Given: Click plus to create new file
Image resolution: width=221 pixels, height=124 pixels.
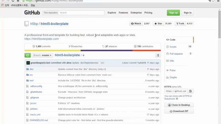Looking at the screenshot, I should (84, 55).
